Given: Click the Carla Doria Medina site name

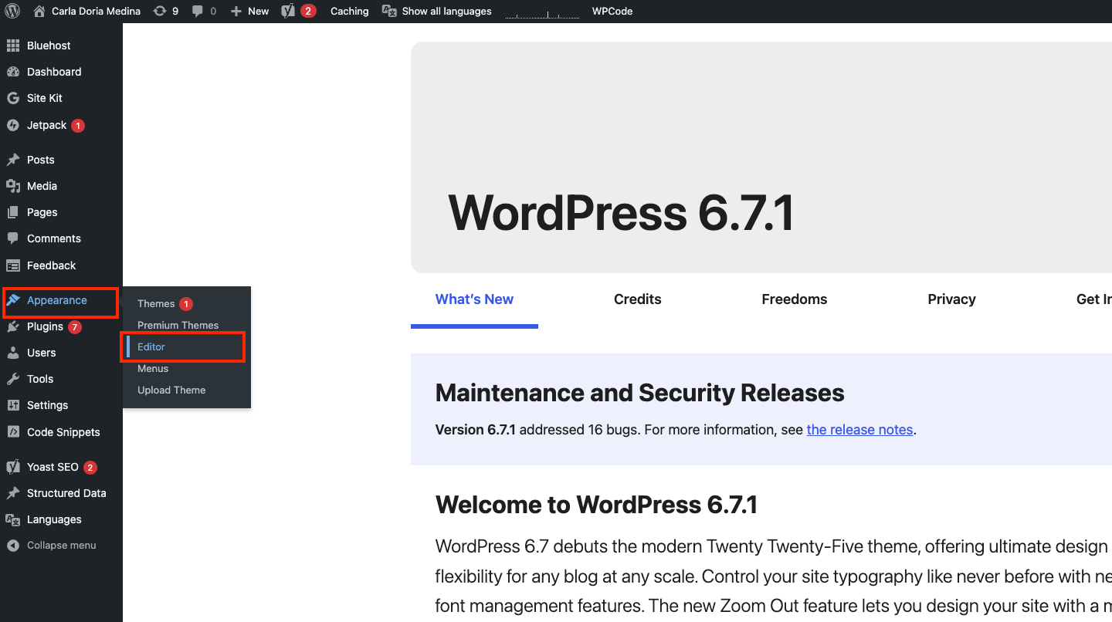Looking at the screenshot, I should (x=96, y=11).
